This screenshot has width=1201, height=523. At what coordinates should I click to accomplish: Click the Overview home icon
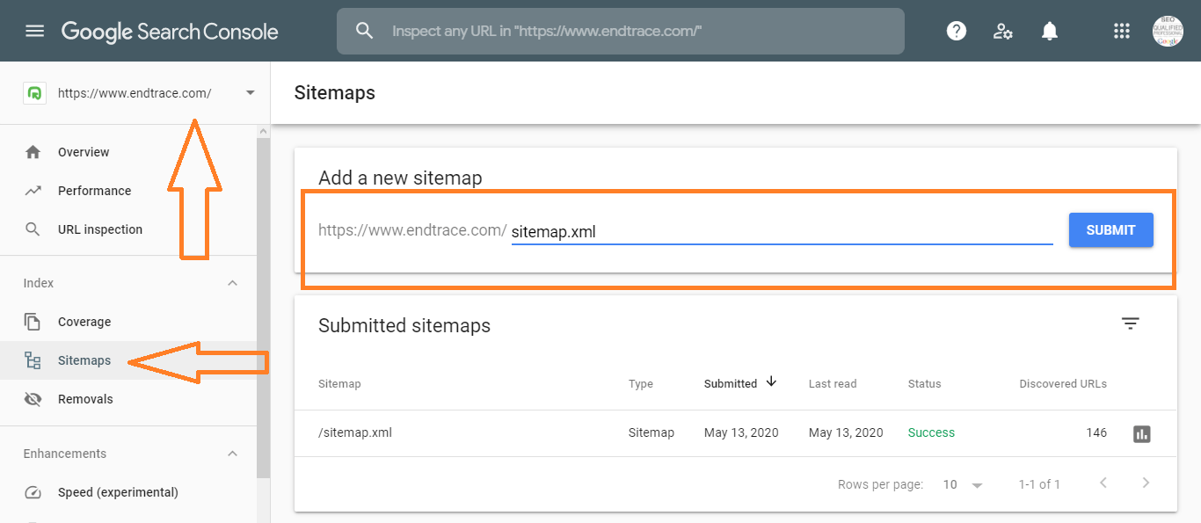[33, 152]
